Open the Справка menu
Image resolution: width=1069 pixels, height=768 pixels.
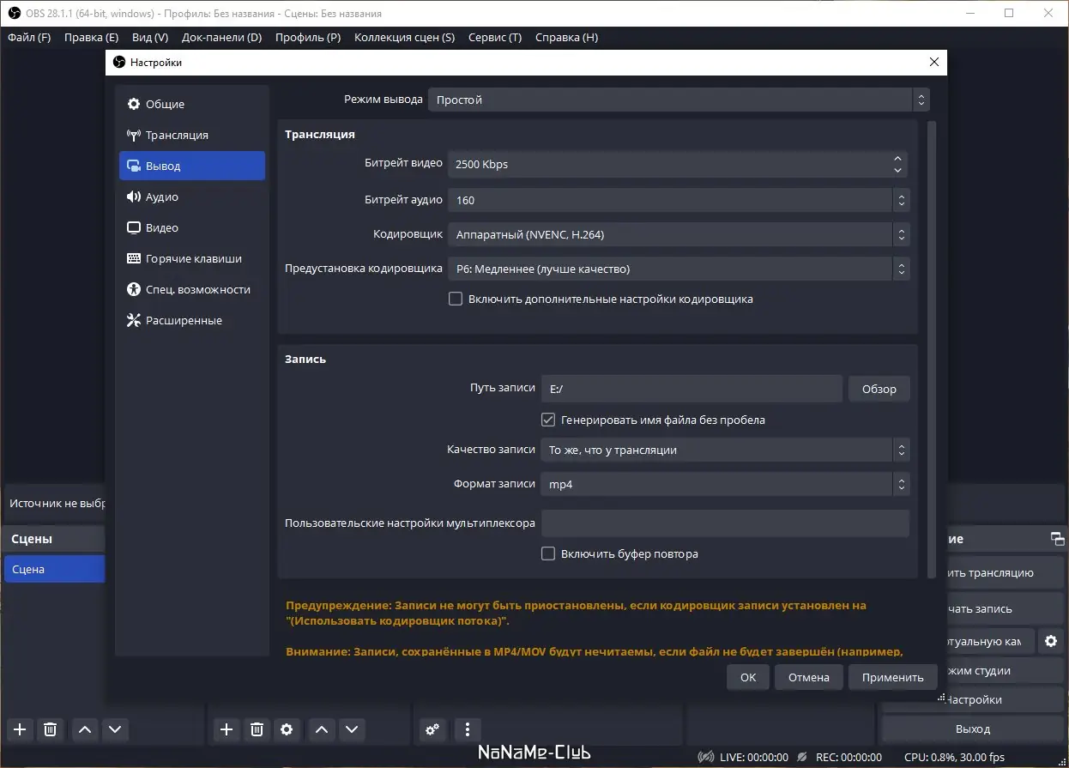[566, 38]
